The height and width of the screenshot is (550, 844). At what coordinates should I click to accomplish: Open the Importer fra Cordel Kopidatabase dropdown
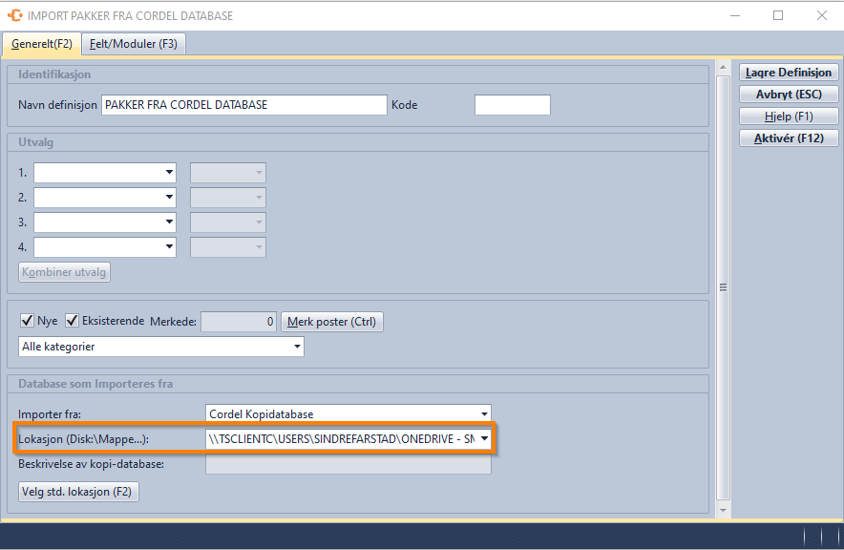tap(348, 413)
